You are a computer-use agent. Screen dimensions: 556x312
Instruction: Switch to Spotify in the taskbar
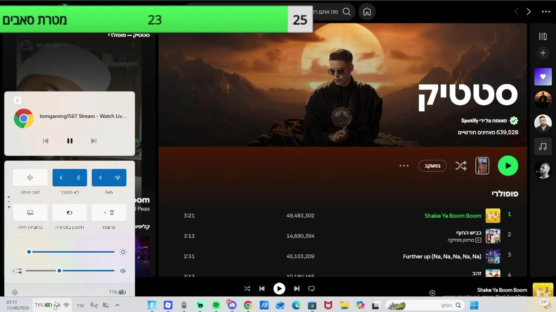[216, 305]
